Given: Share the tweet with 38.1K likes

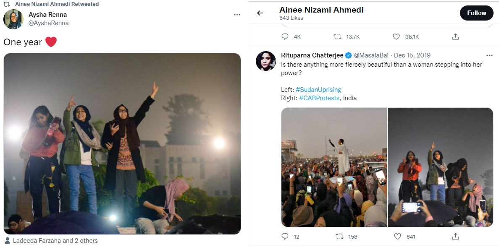Looking at the screenshot, I should click(455, 36).
